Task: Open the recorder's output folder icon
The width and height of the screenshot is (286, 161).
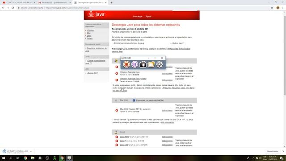Action: [x=151, y=64]
